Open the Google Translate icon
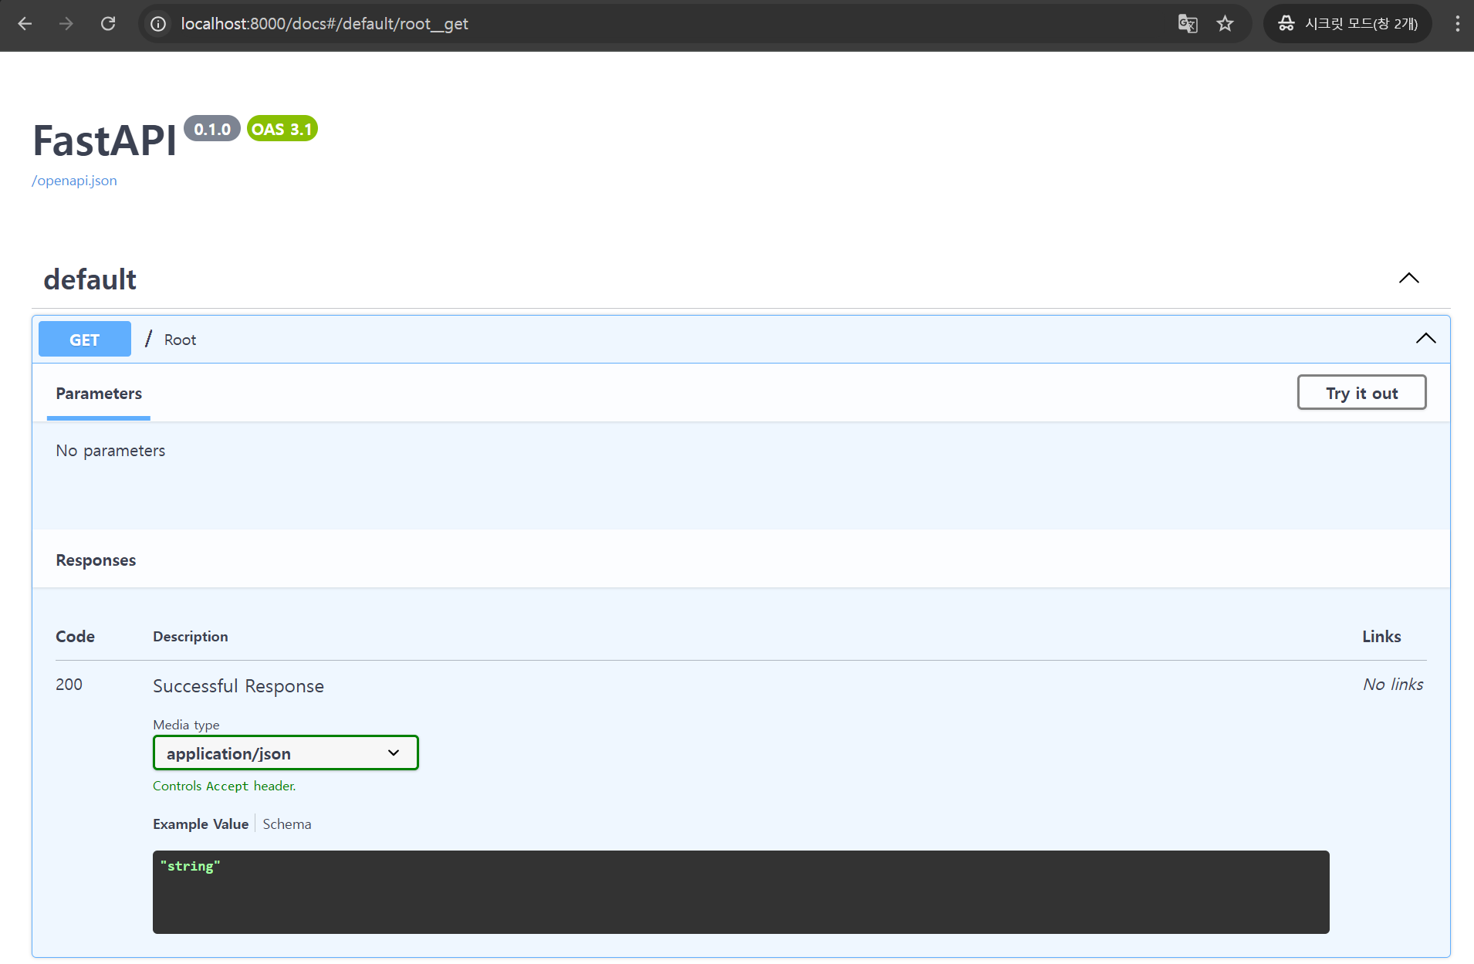The width and height of the screenshot is (1474, 964). point(1188,24)
